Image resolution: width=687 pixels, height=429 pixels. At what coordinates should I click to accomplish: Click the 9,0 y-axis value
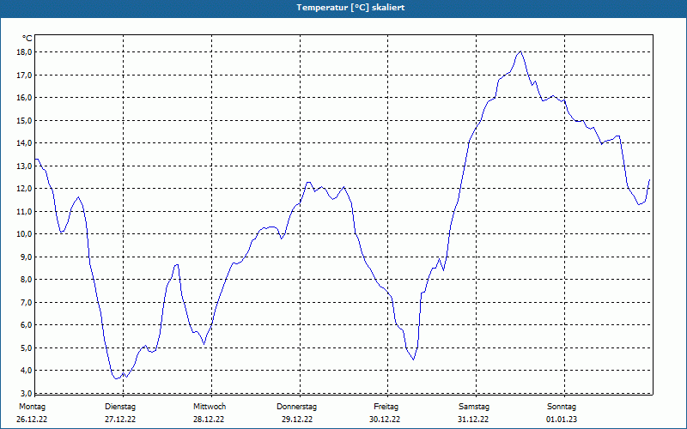click(x=26, y=257)
